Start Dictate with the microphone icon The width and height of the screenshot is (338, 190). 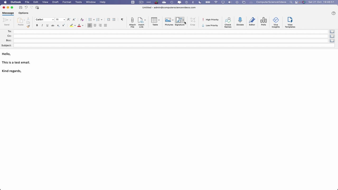[240, 20]
